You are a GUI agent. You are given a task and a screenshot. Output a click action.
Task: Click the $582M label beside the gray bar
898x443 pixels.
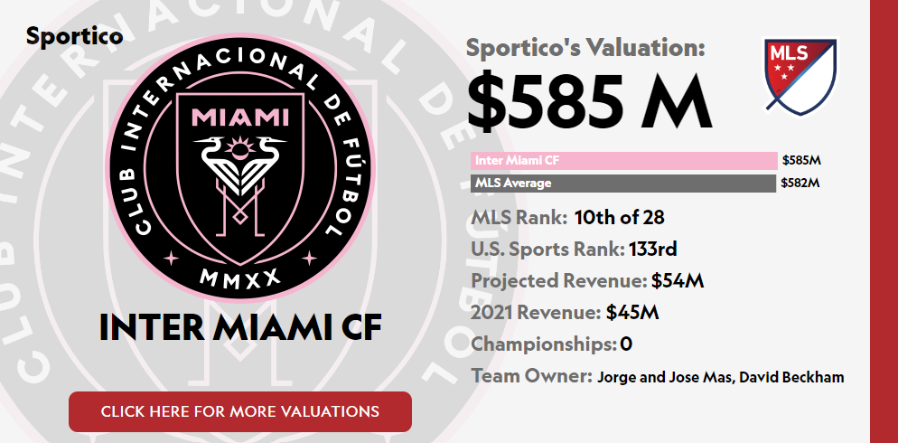point(800,184)
